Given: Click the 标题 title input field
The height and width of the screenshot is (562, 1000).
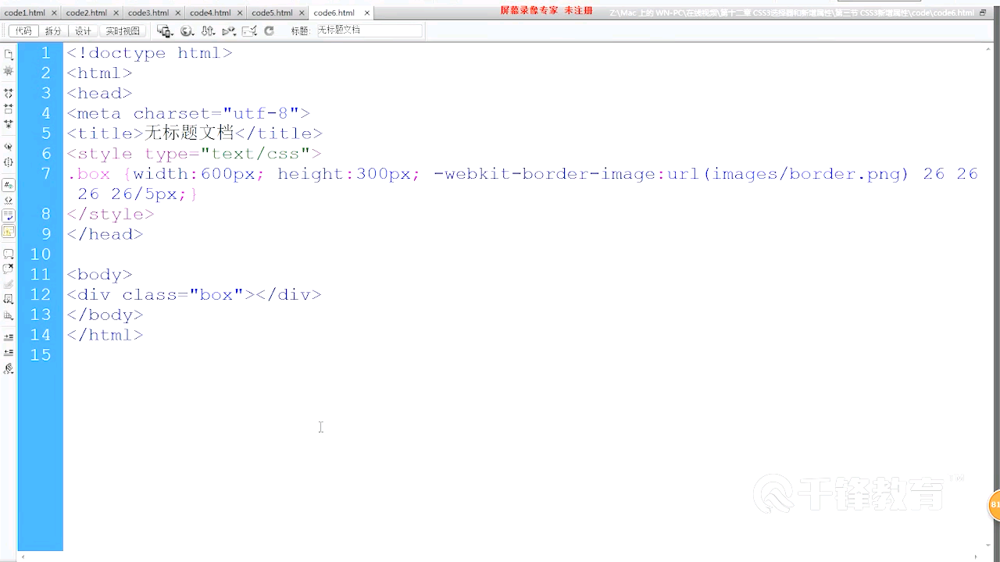Looking at the screenshot, I should 368,30.
